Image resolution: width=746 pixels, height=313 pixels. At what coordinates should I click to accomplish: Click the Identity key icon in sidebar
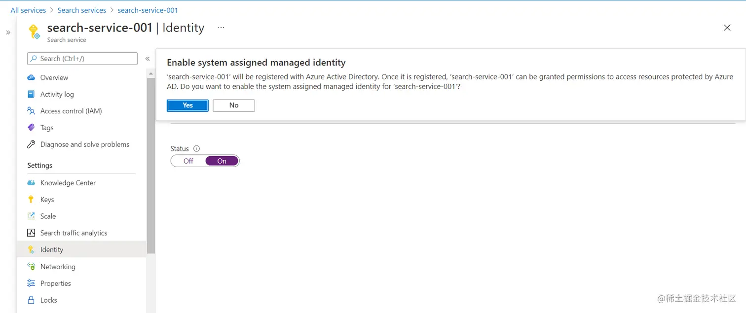pos(31,249)
